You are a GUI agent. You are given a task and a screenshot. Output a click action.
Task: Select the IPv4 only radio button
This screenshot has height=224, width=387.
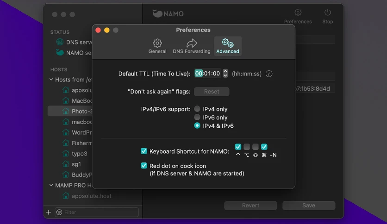pyautogui.click(x=197, y=109)
